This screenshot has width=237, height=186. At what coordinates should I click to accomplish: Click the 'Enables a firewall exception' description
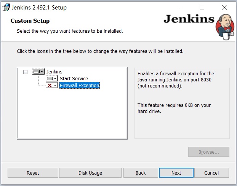[x=176, y=79]
